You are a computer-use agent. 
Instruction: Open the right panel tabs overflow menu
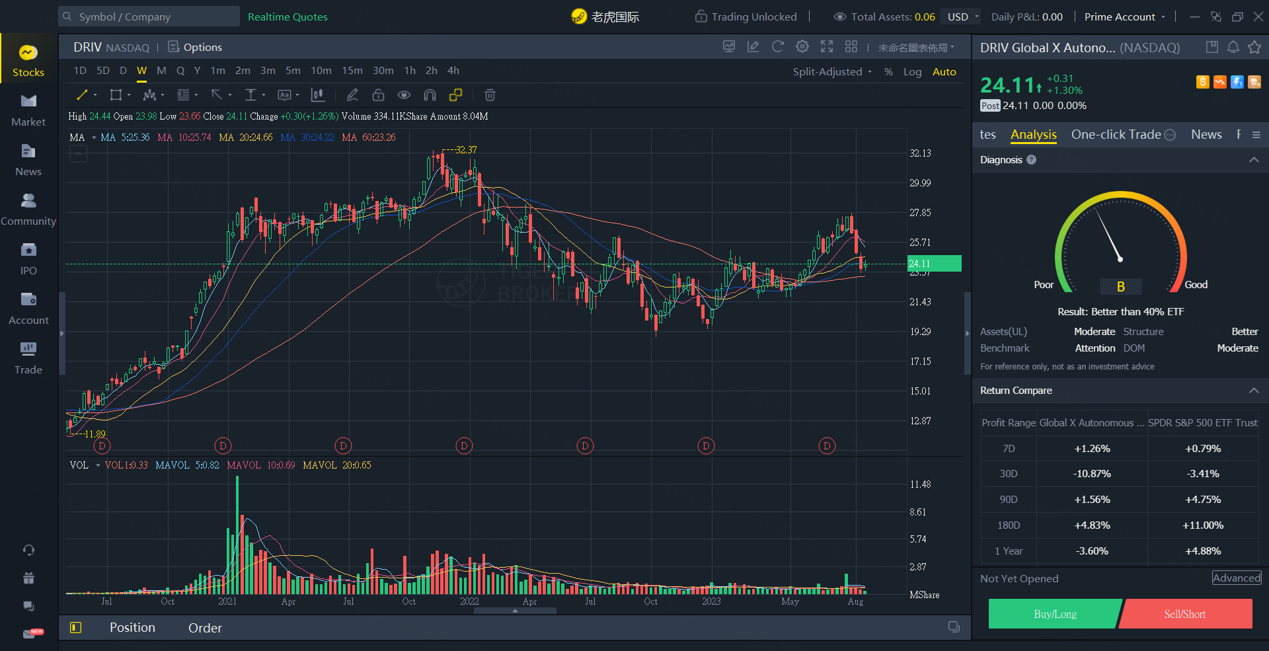1256,135
